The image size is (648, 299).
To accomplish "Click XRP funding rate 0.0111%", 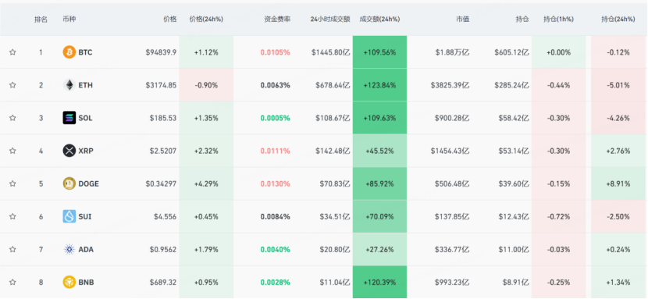I will pyautogui.click(x=276, y=151).
